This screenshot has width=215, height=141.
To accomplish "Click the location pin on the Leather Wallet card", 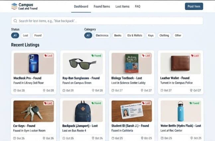I will point(191,90).
